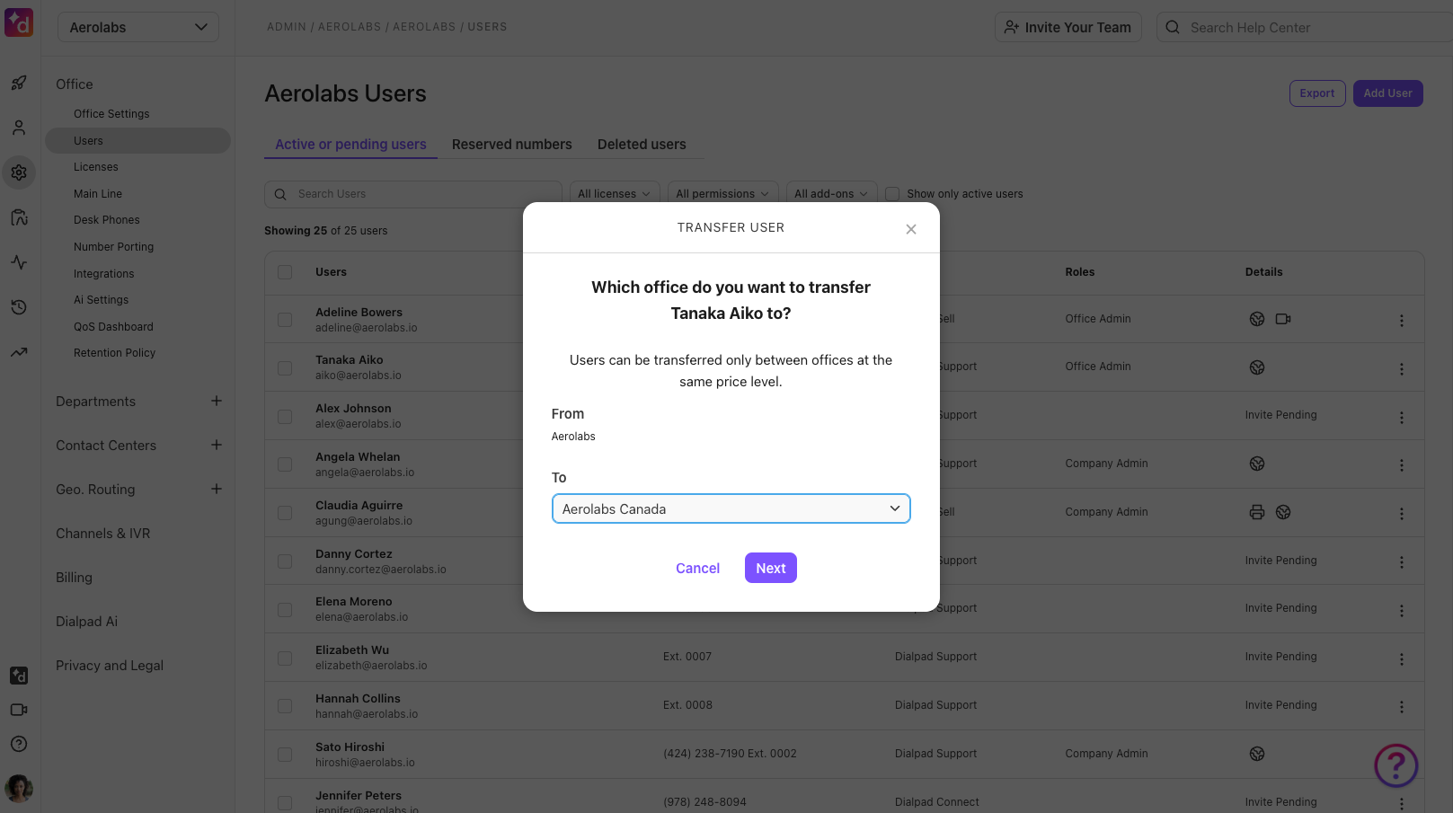
Task: Open Channels & IVR section
Action: click(102, 534)
